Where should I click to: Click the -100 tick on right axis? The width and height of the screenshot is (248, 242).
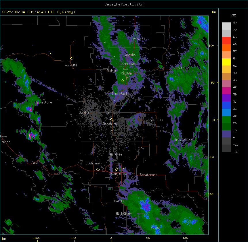point(210,194)
